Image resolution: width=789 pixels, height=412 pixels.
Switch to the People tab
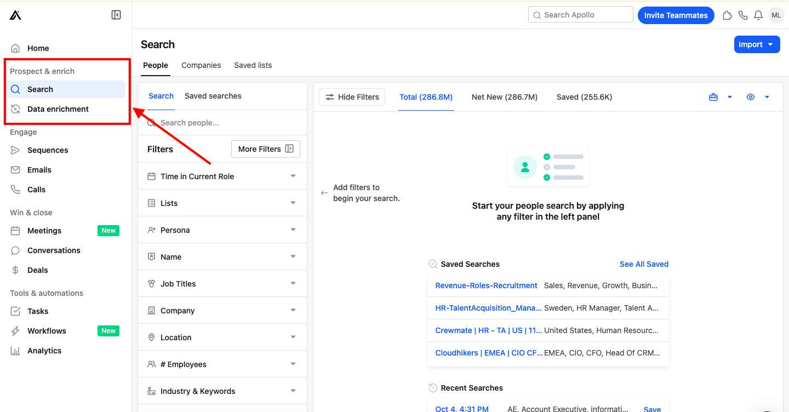156,65
